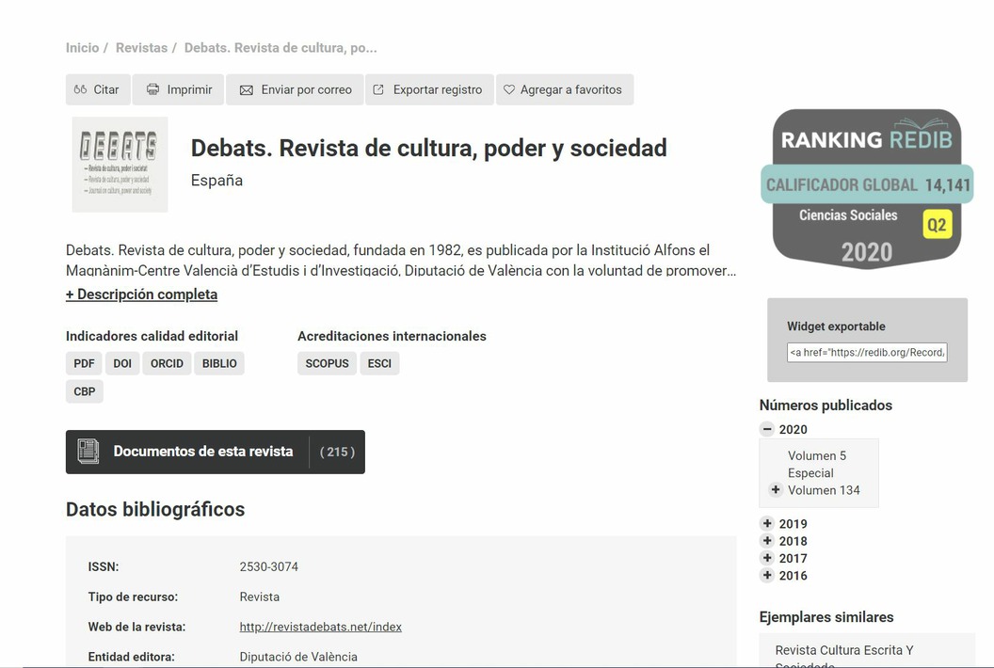Viewport: 994px width, 668px height.
Task: Select the ESCI accreditation badge
Action: click(x=379, y=362)
